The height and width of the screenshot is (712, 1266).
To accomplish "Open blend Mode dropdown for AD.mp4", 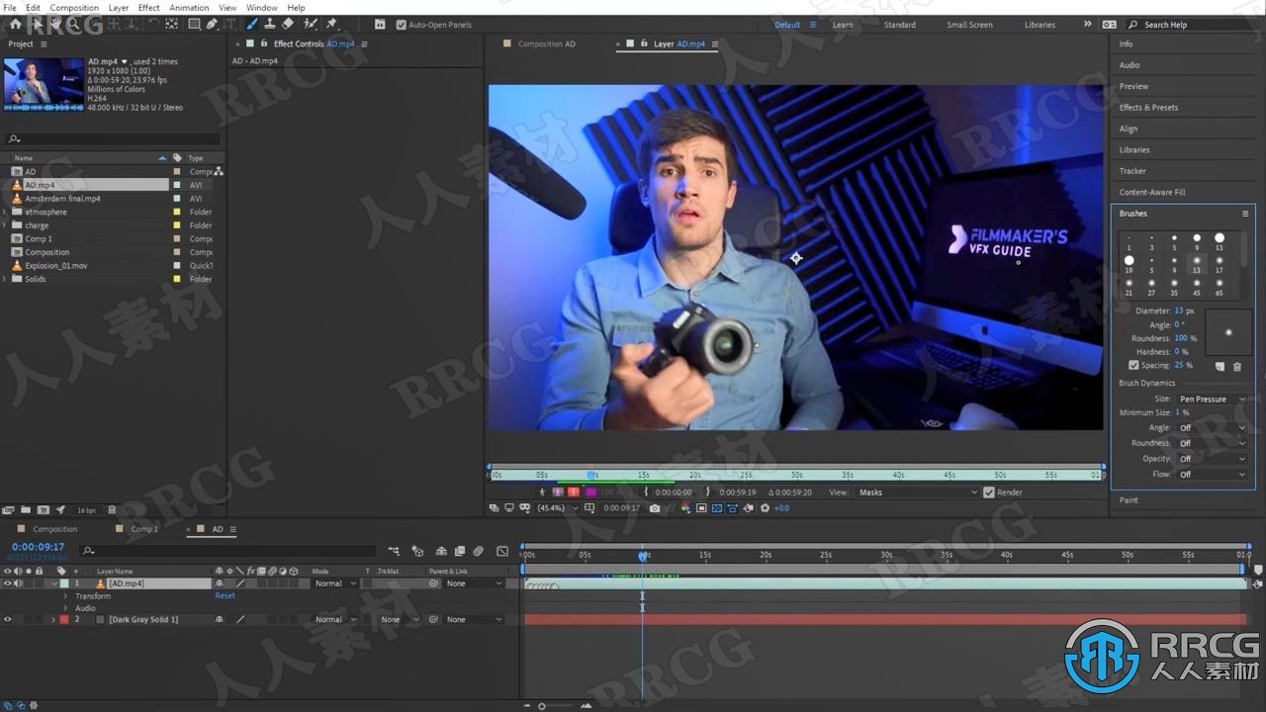I will tap(334, 583).
